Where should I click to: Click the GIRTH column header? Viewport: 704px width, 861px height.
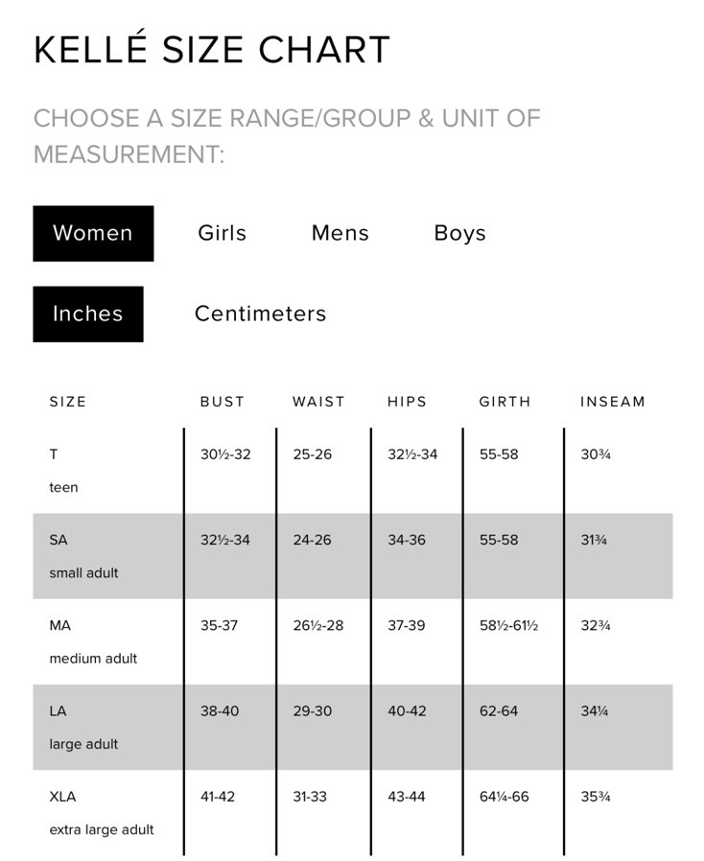505,402
